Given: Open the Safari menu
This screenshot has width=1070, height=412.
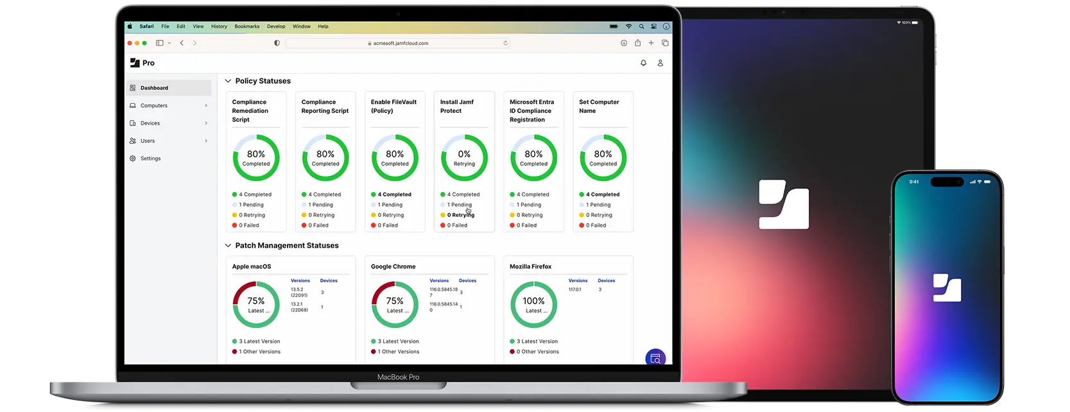Looking at the screenshot, I should click(147, 26).
